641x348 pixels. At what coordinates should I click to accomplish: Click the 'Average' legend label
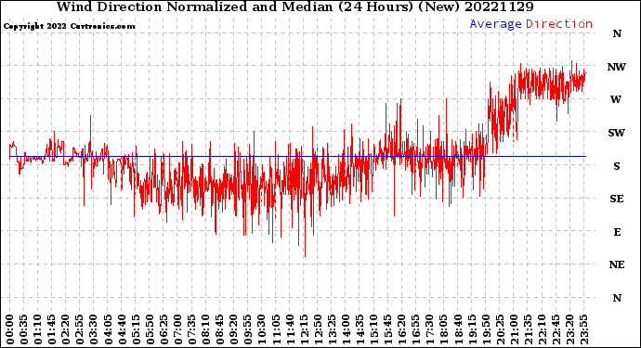pos(495,24)
